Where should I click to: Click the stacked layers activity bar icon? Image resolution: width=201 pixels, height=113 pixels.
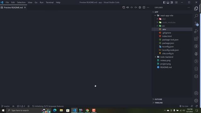point(196,76)
